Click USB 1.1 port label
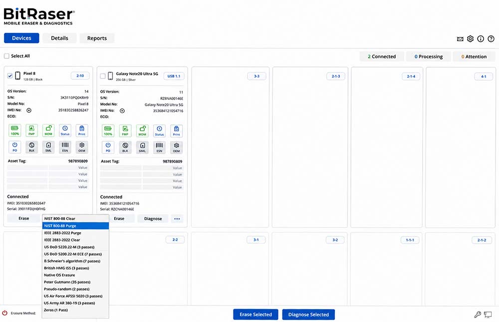Image resolution: width=499 pixels, height=322 pixels. click(x=174, y=76)
